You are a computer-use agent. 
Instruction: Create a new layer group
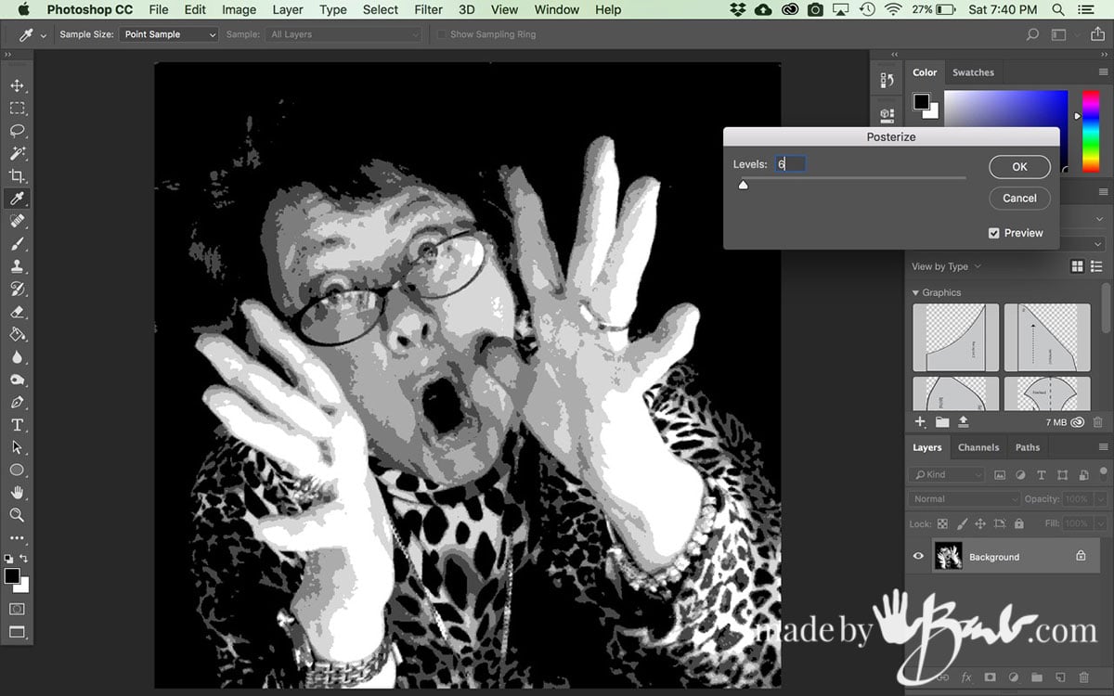pyautogui.click(x=1036, y=678)
